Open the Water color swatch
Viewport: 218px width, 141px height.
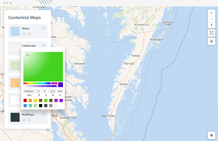15,31
